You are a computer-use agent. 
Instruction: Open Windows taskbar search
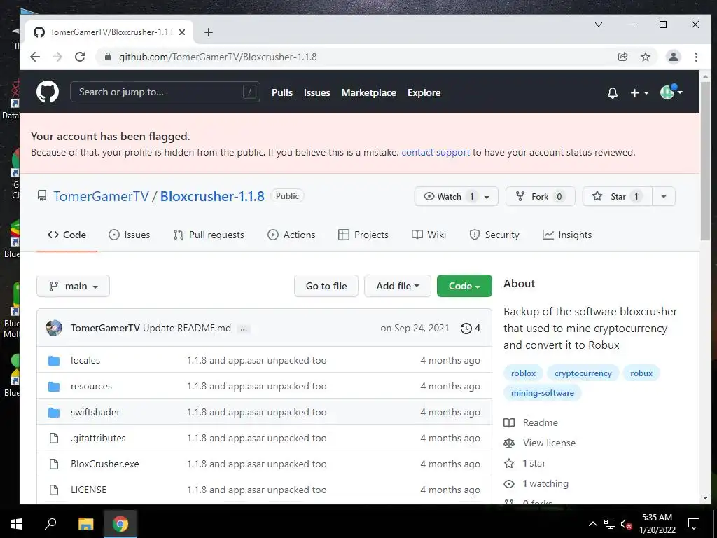point(50,524)
